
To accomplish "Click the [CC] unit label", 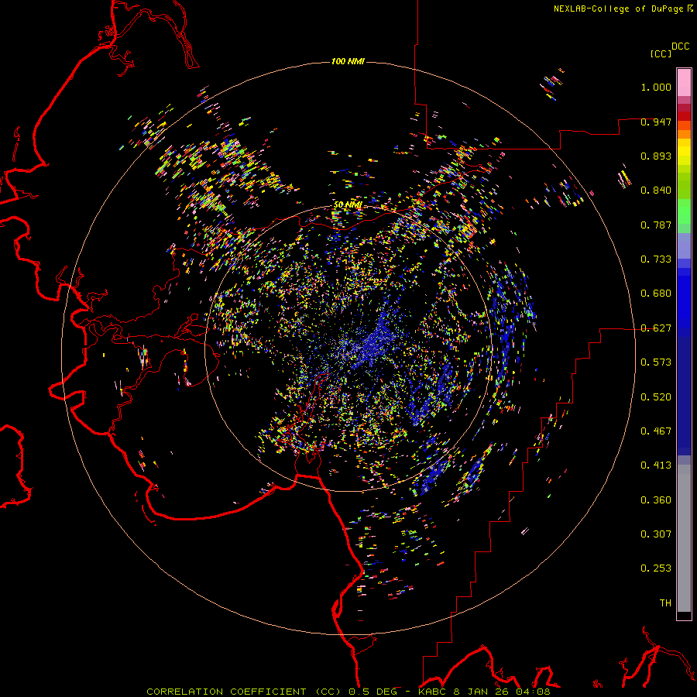I will [x=661, y=53].
